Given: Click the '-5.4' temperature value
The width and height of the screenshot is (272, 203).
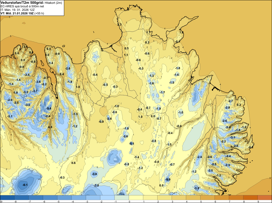Looking at the screenshot, I should 49,109.
